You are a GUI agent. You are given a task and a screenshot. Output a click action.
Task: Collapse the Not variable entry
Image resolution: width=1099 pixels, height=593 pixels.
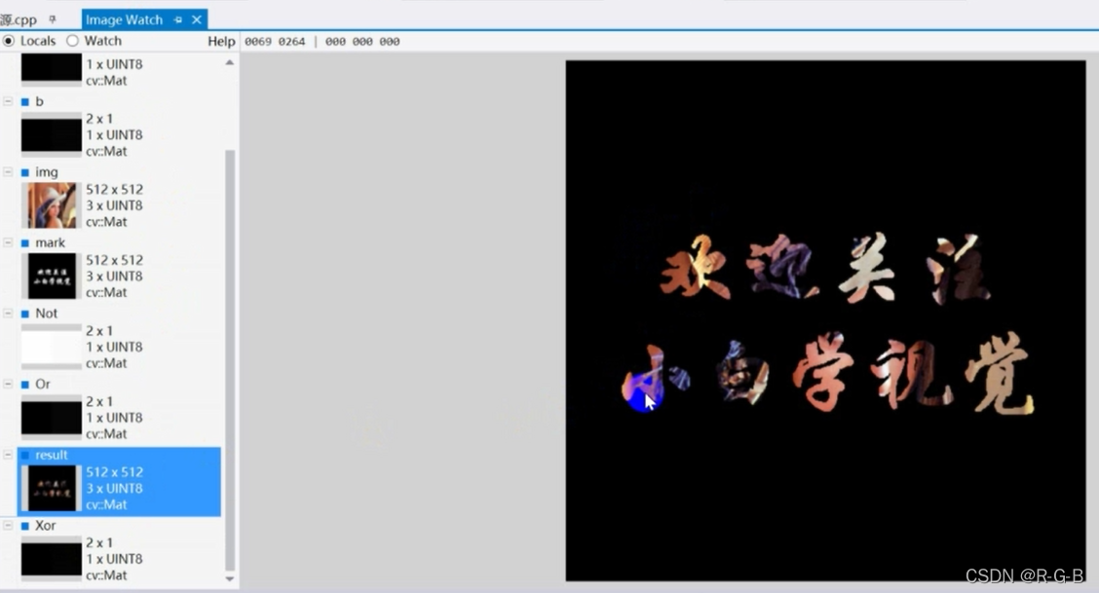point(8,314)
